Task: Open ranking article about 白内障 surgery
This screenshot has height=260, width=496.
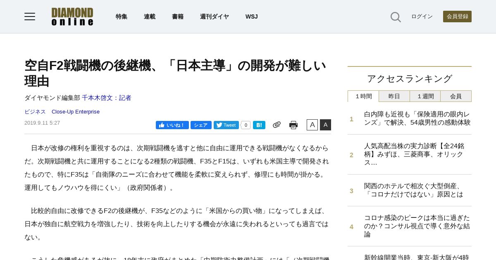Action: (x=417, y=118)
